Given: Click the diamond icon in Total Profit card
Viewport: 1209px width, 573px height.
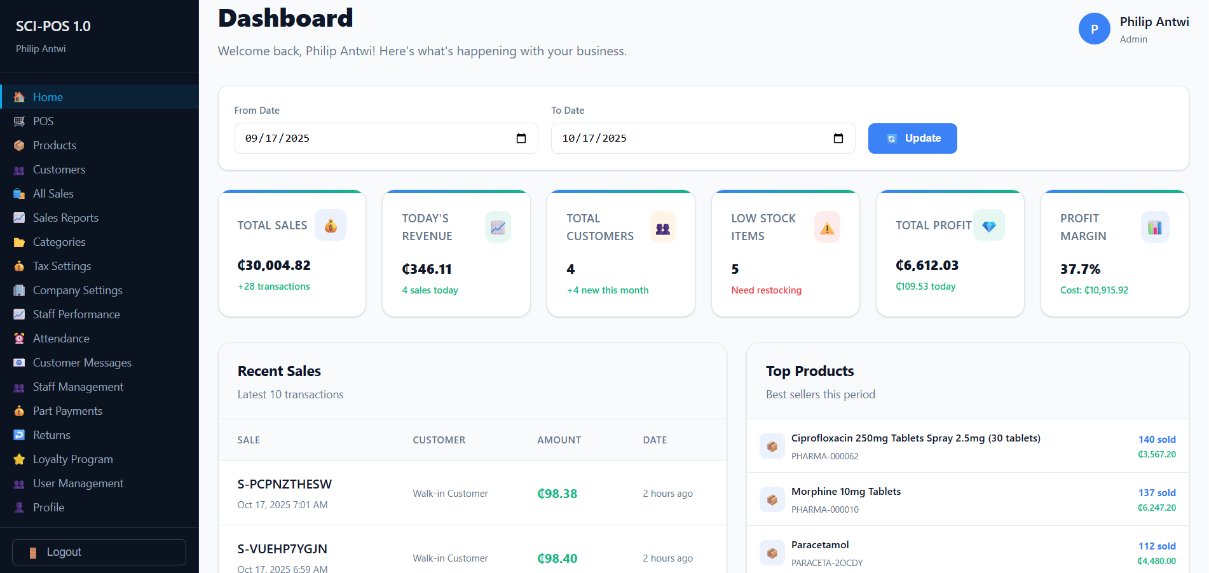Looking at the screenshot, I should [x=988, y=226].
